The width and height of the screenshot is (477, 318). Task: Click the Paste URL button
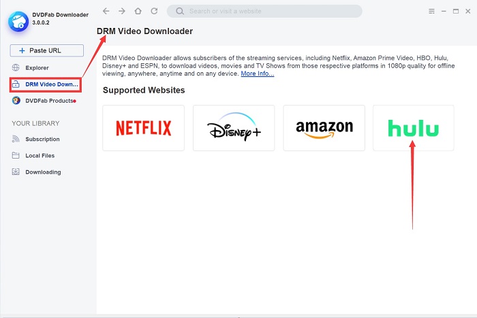pos(47,50)
